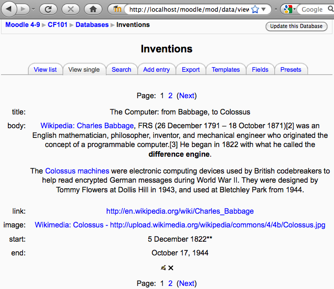Click the end date 'October 17, 1944'
This screenshot has width=334, height=289.
click(x=180, y=253)
